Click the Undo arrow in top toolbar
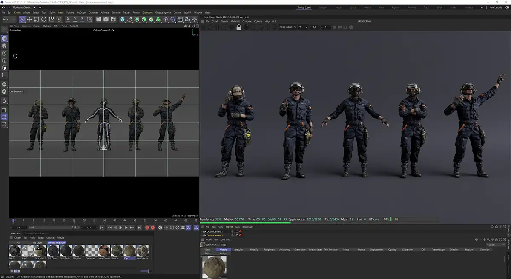 tap(6, 20)
